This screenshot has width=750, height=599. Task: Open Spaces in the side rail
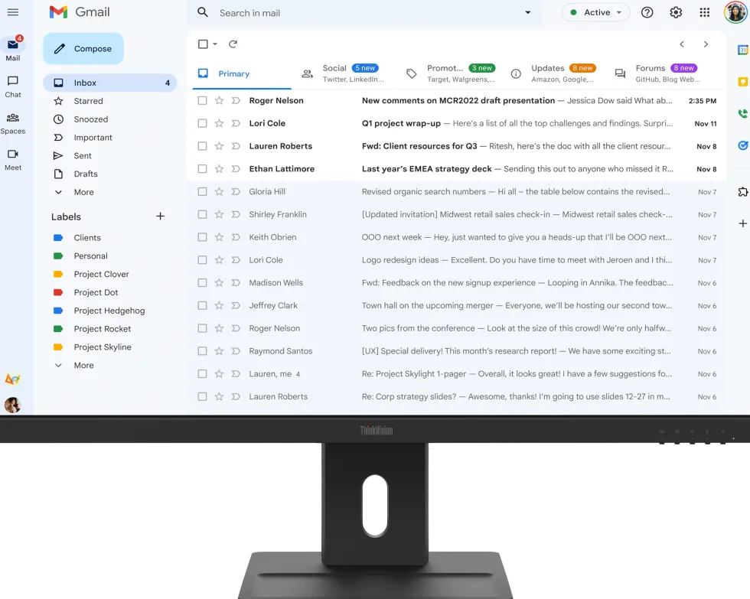pos(13,123)
